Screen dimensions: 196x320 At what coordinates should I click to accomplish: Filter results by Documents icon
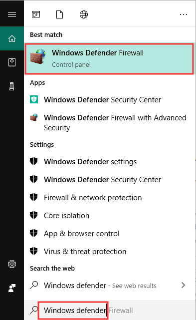(x=59, y=14)
